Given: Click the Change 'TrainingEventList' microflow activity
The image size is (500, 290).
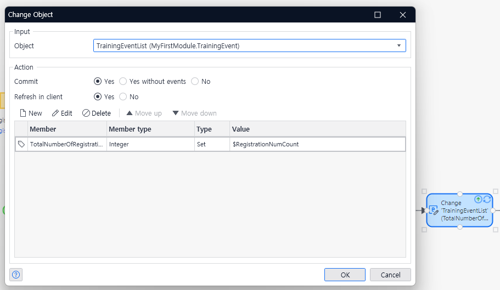Looking at the screenshot, I should (x=459, y=210).
